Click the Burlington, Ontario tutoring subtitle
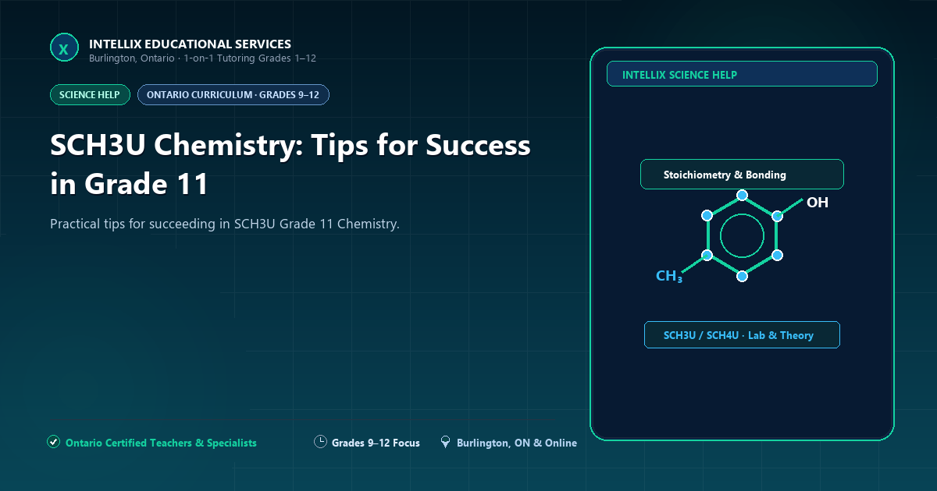 coord(202,58)
